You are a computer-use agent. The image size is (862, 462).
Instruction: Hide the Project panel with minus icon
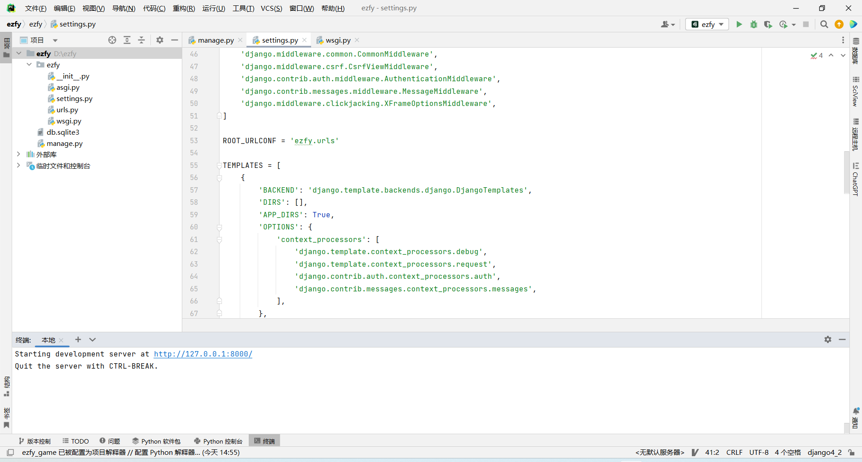[175, 40]
